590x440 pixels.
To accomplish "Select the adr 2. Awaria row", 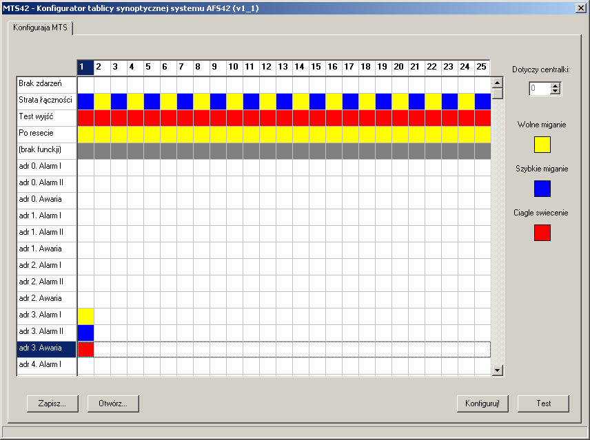I will [47, 300].
